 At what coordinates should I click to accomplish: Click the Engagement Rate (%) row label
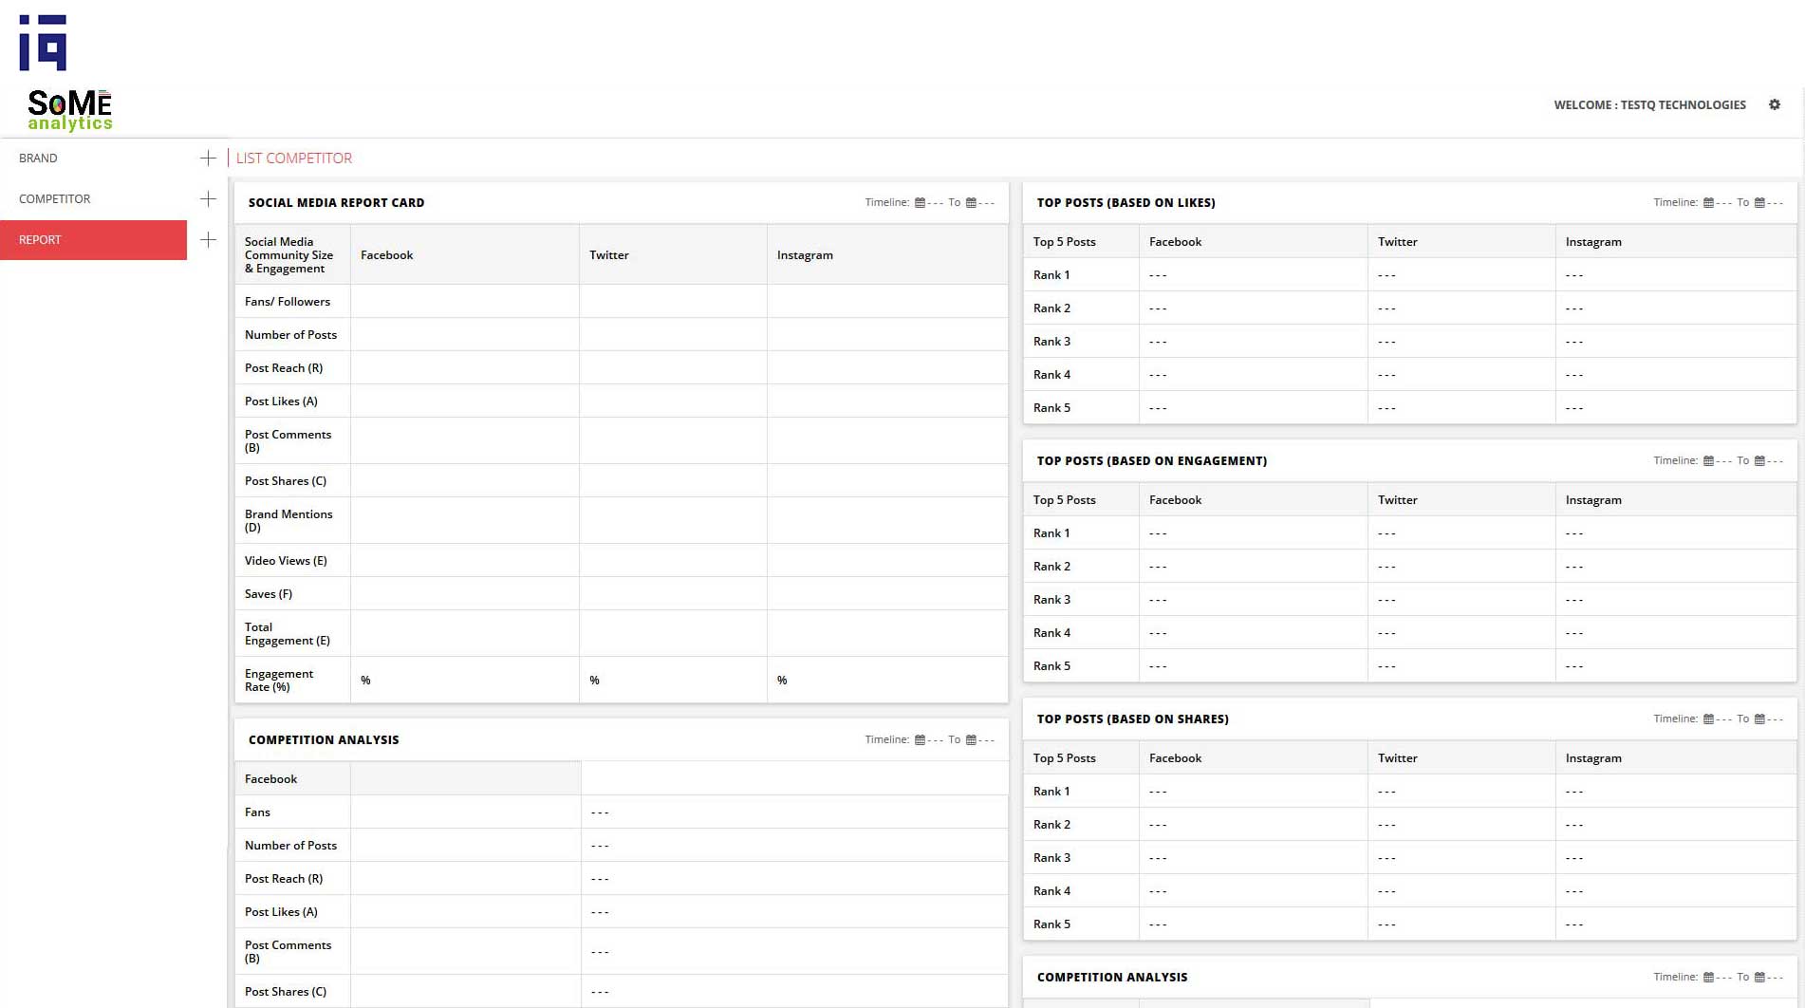(x=279, y=680)
